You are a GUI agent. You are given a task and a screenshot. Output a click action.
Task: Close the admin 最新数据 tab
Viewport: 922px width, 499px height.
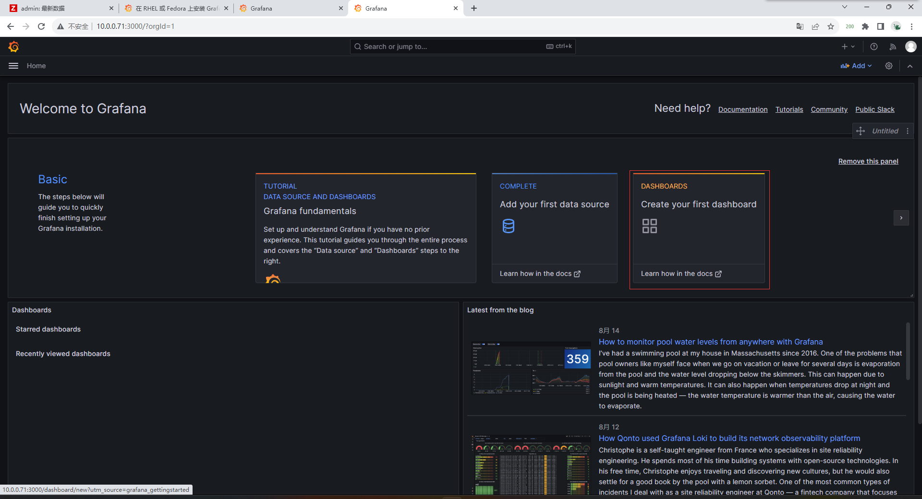(111, 8)
